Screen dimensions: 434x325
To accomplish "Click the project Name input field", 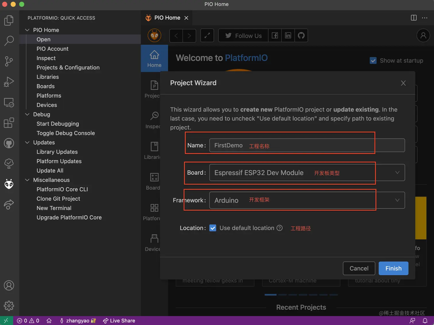I will pyautogui.click(x=307, y=145).
